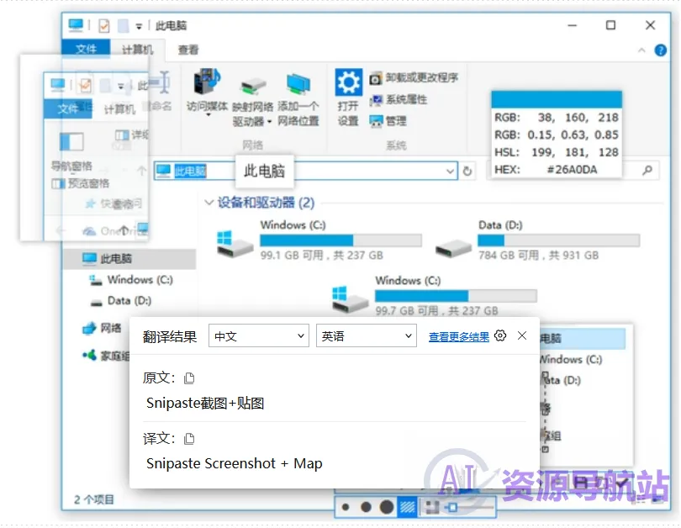Choose the smallest brush size dot
This screenshot has width=681, height=528.
[x=346, y=507]
